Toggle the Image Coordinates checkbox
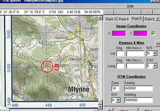The width and height of the screenshot is (160, 111). coord(153,33)
